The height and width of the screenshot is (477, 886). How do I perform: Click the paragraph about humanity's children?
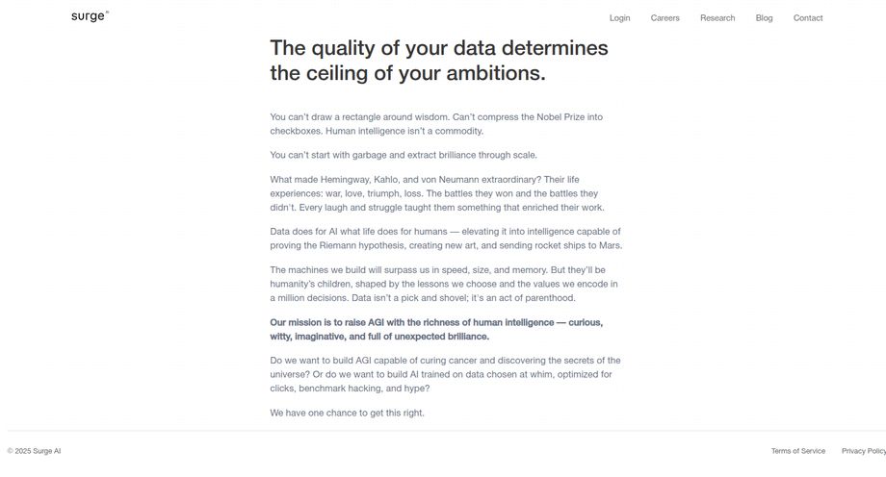444,284
